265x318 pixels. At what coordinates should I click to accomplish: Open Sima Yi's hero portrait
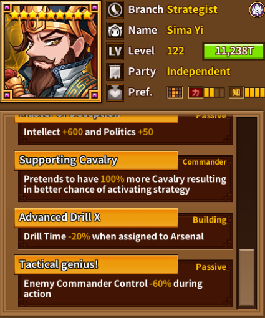click(x=51, y=51)
